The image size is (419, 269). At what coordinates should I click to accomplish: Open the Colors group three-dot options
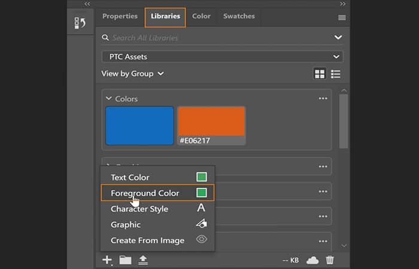point(323,99)
